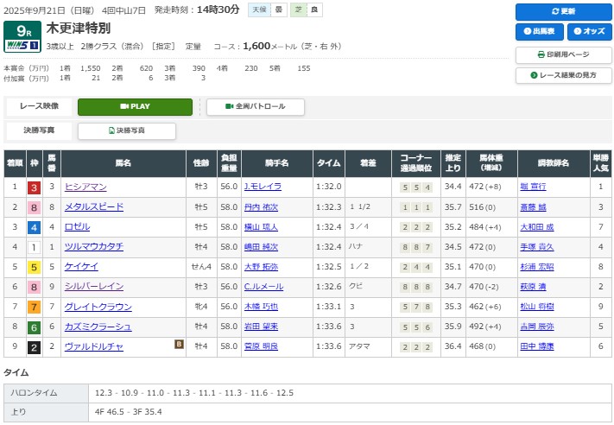Click the orange frame 7 color box

tap(34, 307)
